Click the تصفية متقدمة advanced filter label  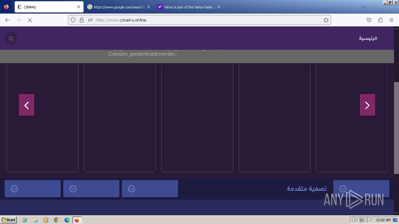click(307, 189)
